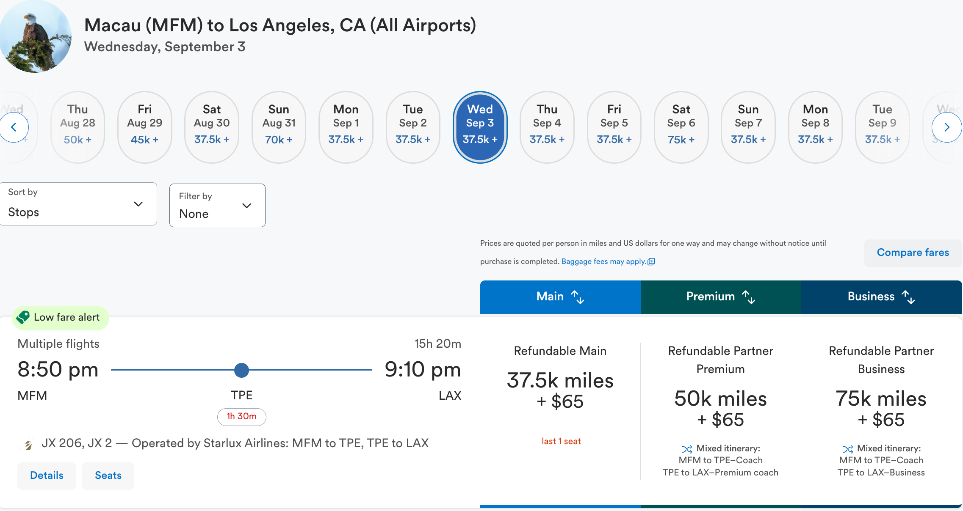This screenshot has width=963, height=511.
Task: Select Sun Aug 31 70k date
Action: pyautogui.click(x=279, y=127)
